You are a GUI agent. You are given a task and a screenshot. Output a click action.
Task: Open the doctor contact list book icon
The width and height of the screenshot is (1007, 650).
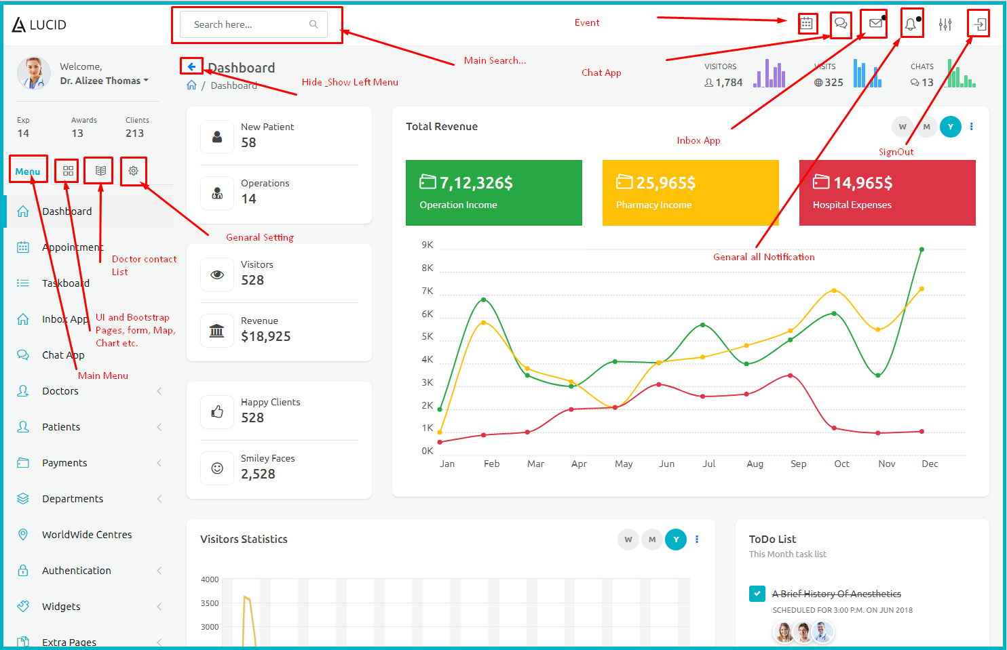[100, 171]
